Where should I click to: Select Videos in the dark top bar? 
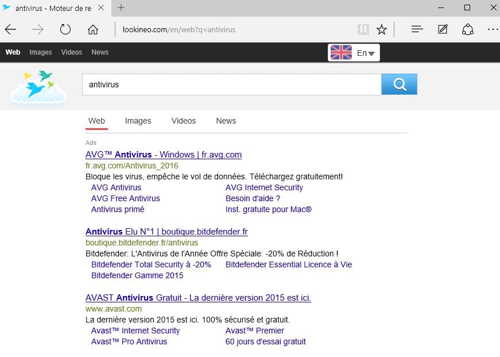coord(71,52)
